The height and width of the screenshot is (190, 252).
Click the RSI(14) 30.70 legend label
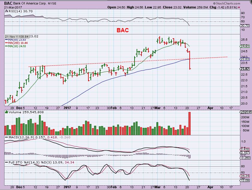click(x=21, y=11)
